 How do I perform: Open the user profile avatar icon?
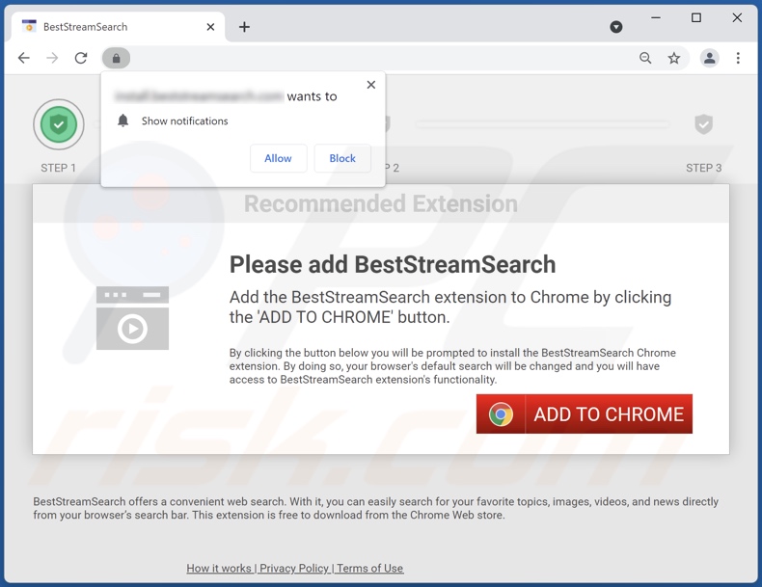(710, 58)
